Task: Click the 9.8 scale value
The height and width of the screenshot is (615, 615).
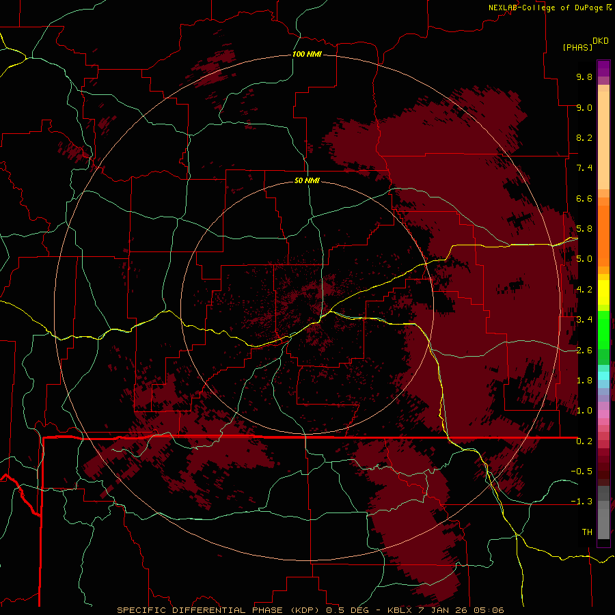Action: pos(584,77)
